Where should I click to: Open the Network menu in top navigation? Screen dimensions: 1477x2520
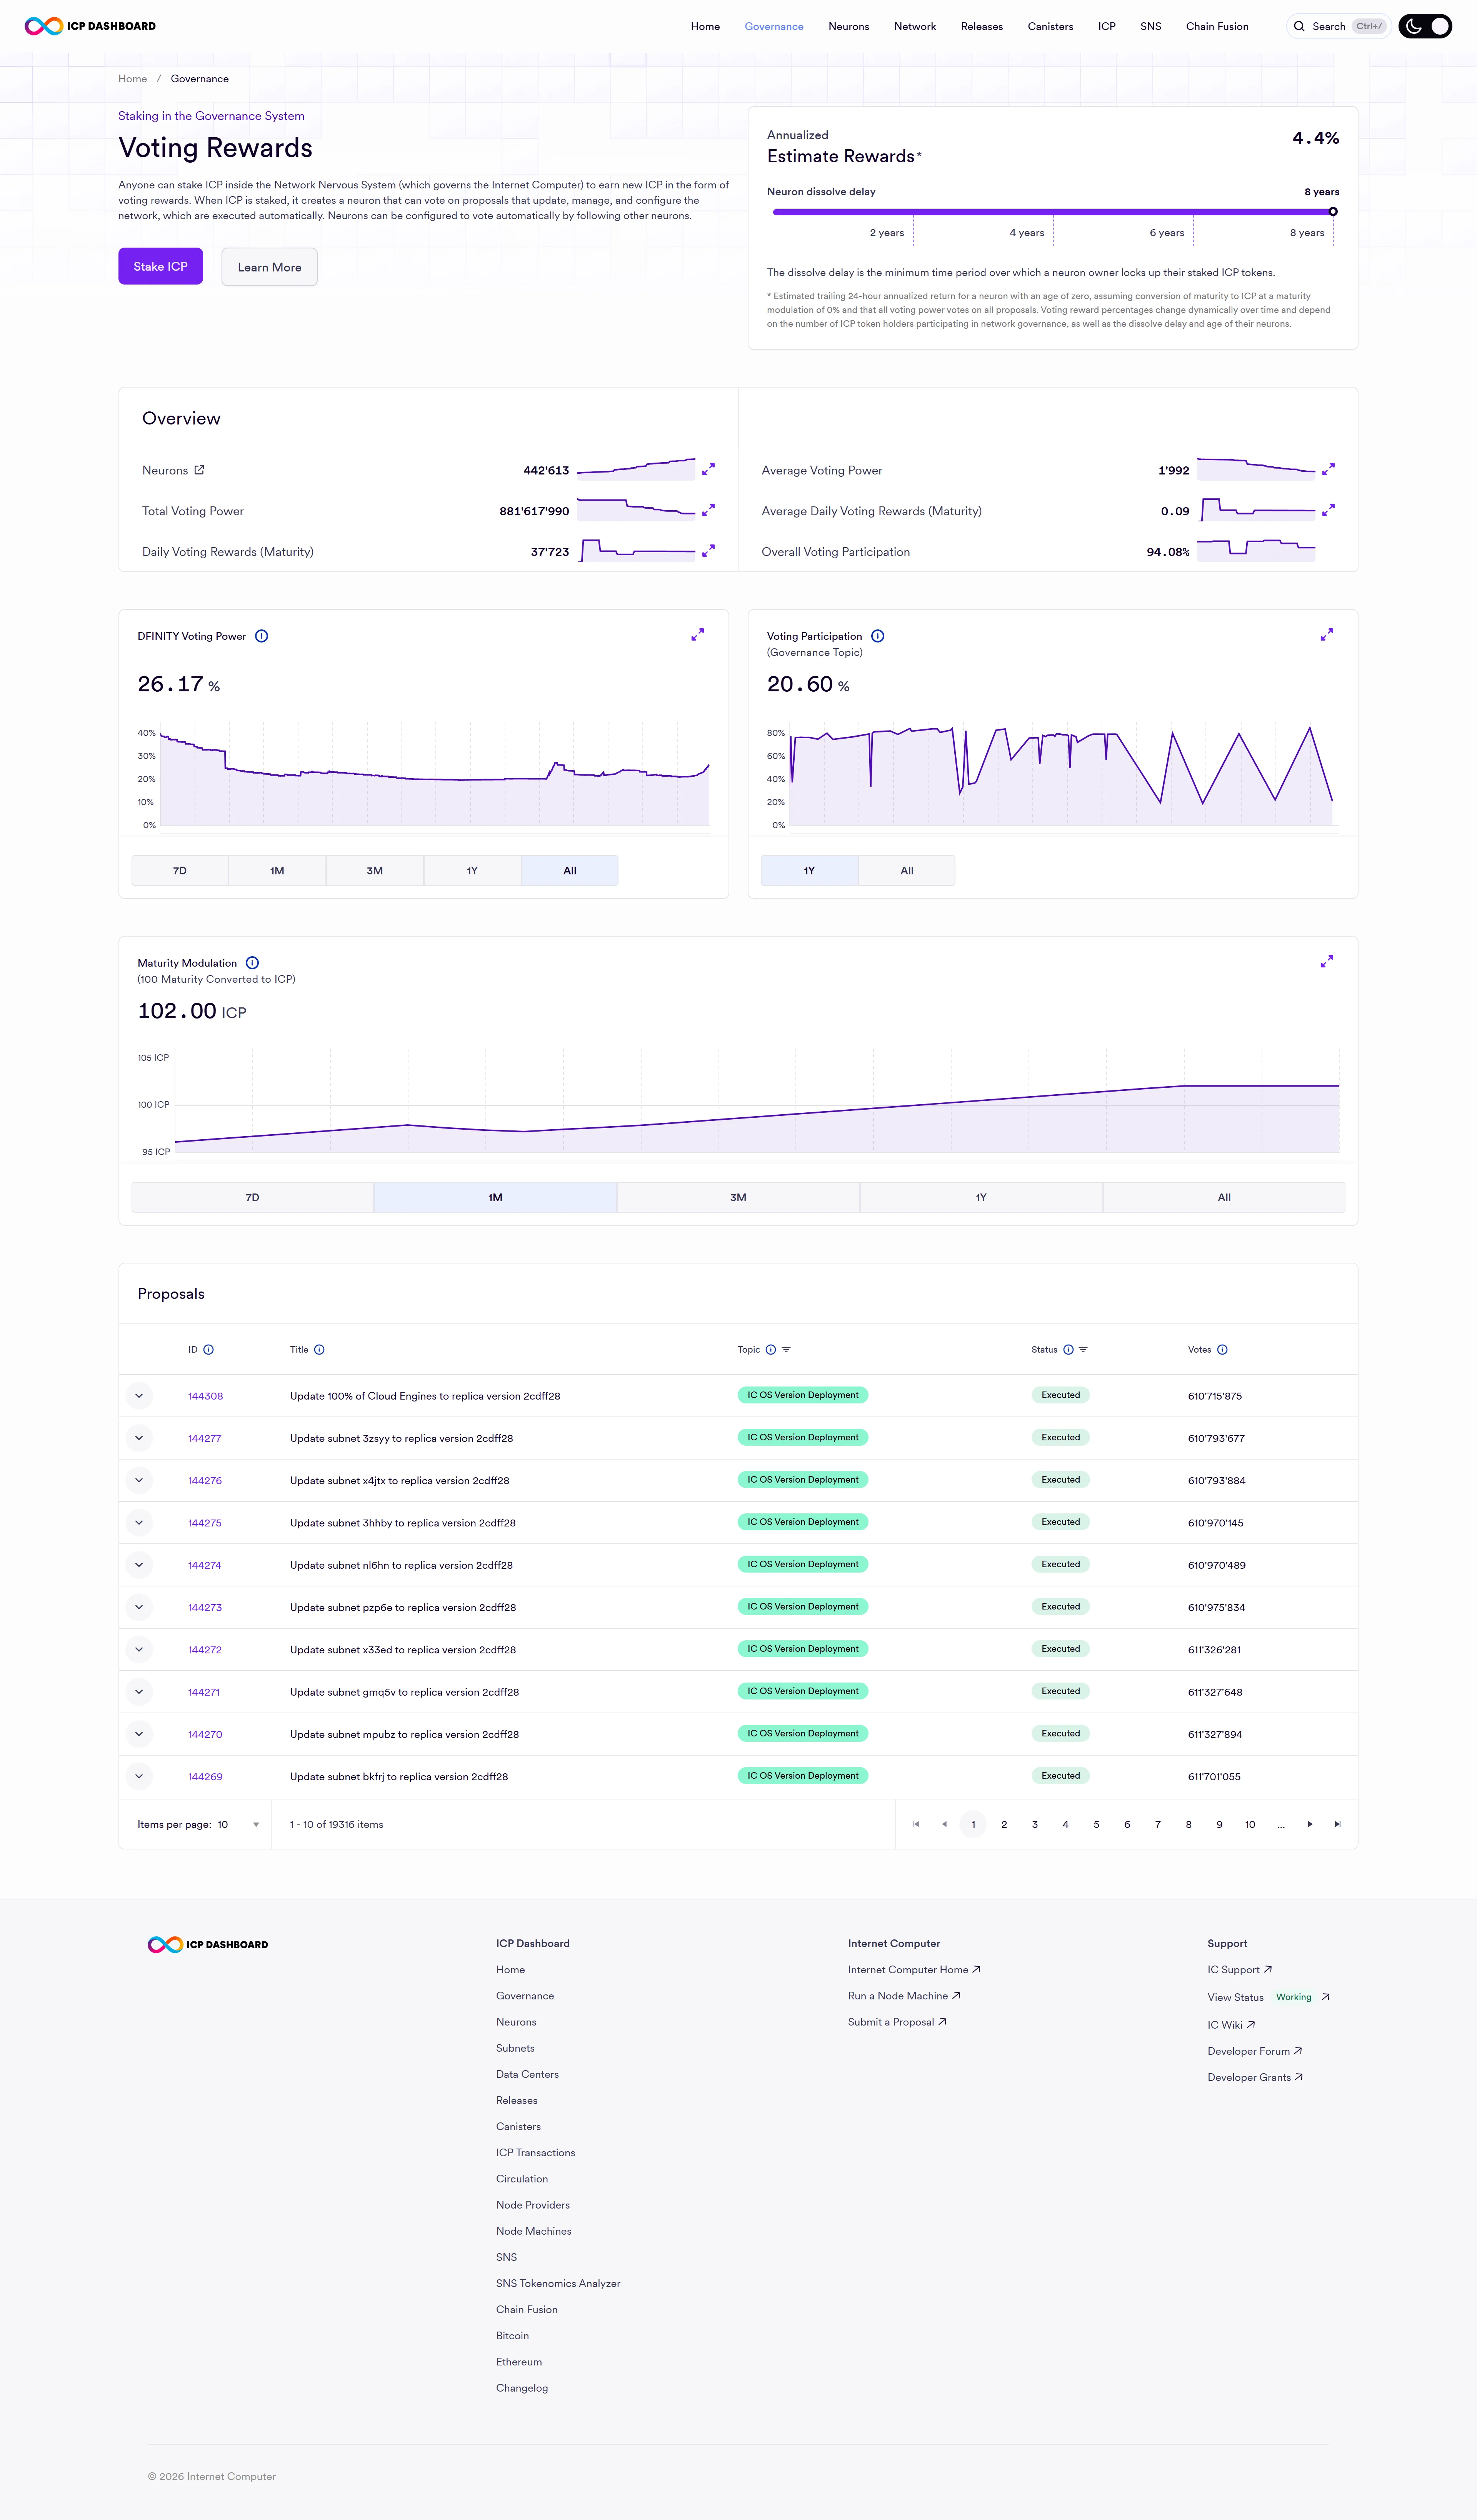pos(915,26)
